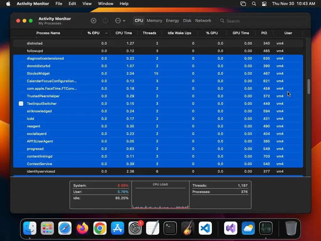
Task: Select the com.apple.FaceTime.FTConv process
Action: click(158, 88)
